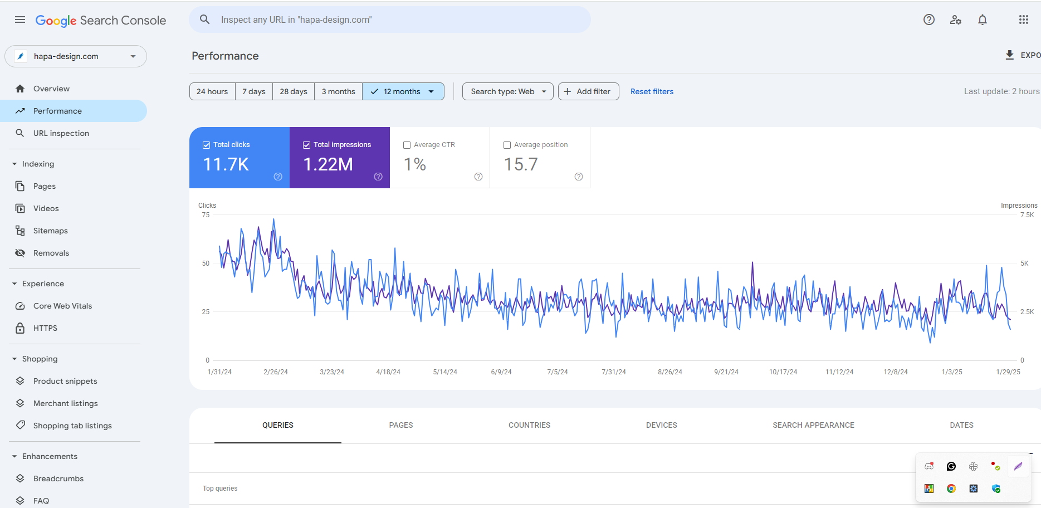Click the blue gear tray icon
Screen dimensions: 1041x508
[x=974, y=489]
